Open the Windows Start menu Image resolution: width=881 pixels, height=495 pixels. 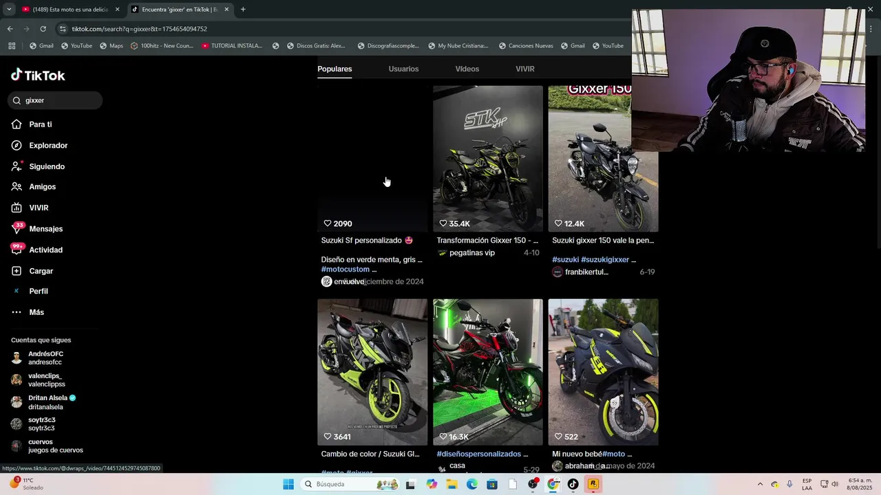pos(288,484)
